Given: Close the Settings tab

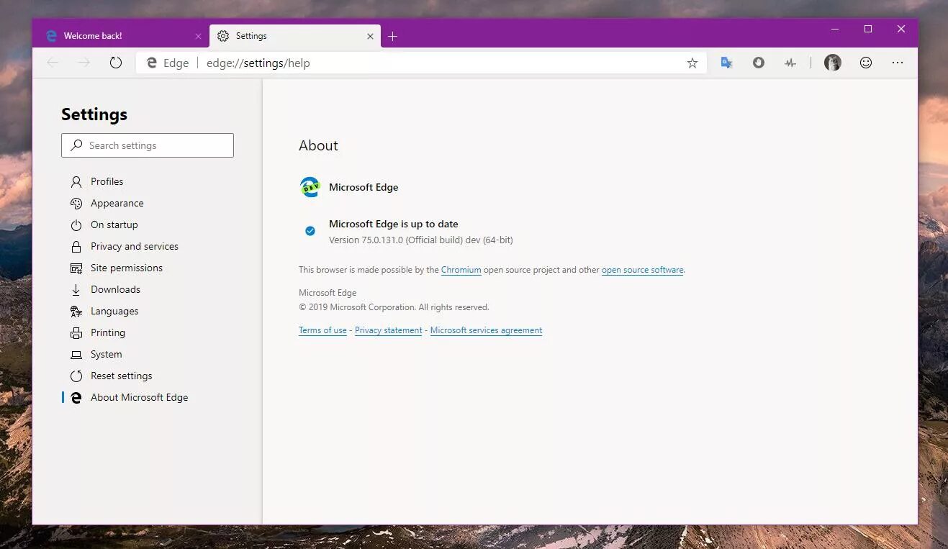Looking at the screenshot, I should [371, 36].
